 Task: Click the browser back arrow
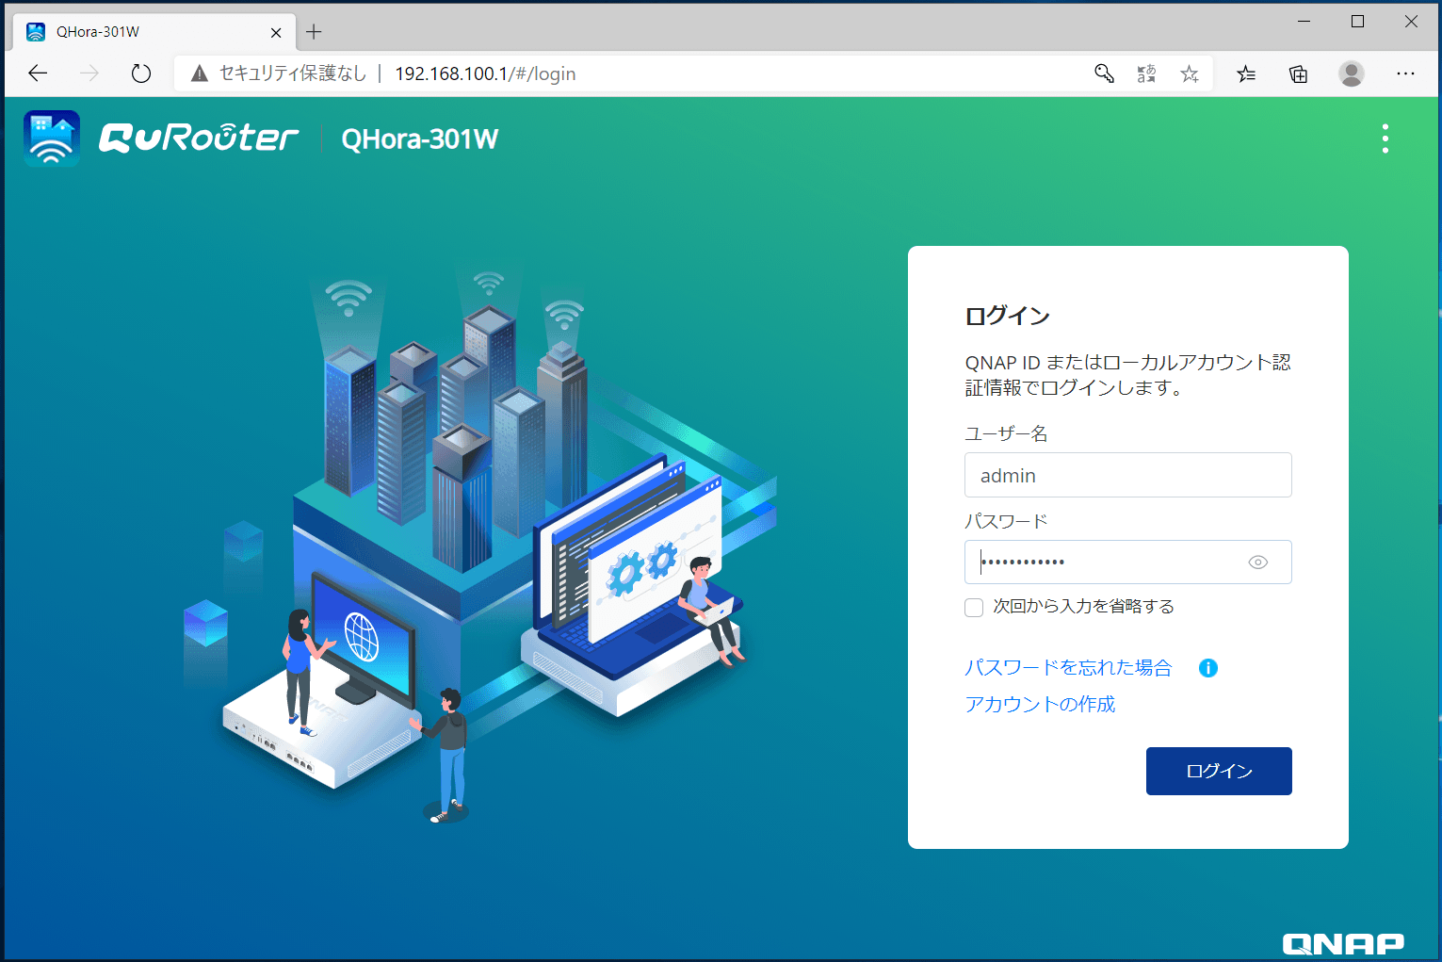click(38, 73)
